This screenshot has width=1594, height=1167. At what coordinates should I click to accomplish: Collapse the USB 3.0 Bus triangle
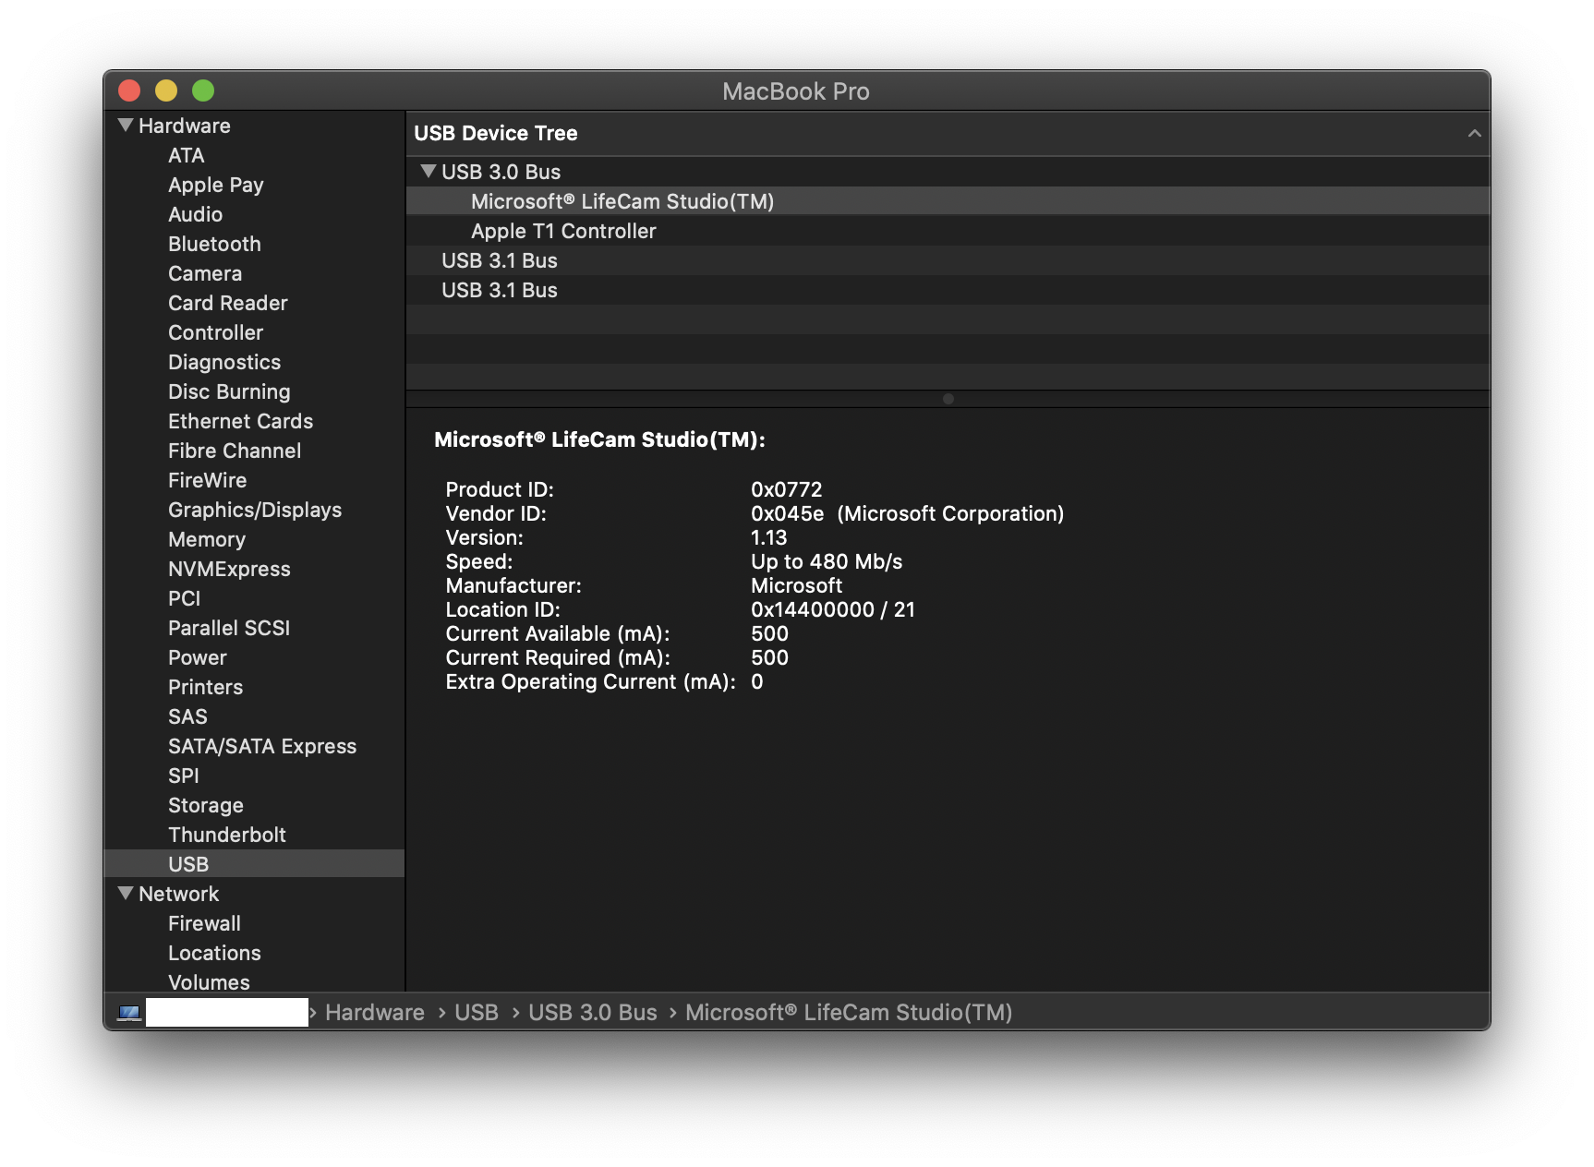(x=428, y=171)
